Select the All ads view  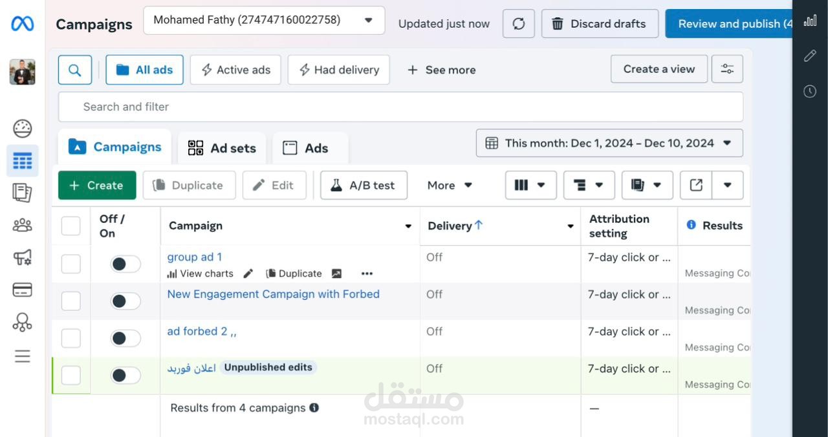144,70
